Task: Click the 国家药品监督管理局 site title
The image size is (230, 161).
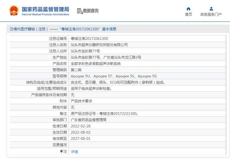Action: tap(45, 9)
